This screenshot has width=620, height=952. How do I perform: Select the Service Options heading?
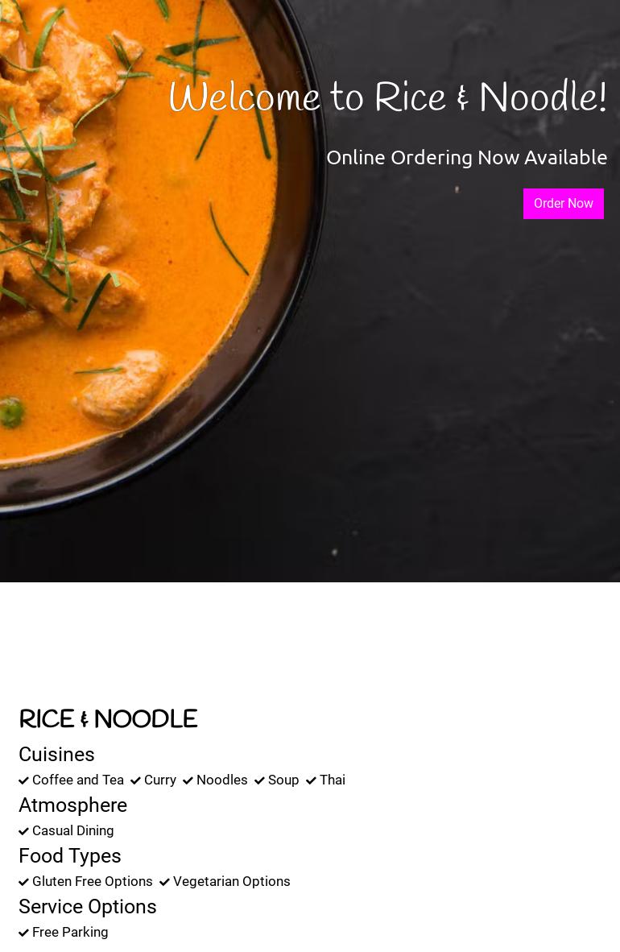(x=88, y=906)
